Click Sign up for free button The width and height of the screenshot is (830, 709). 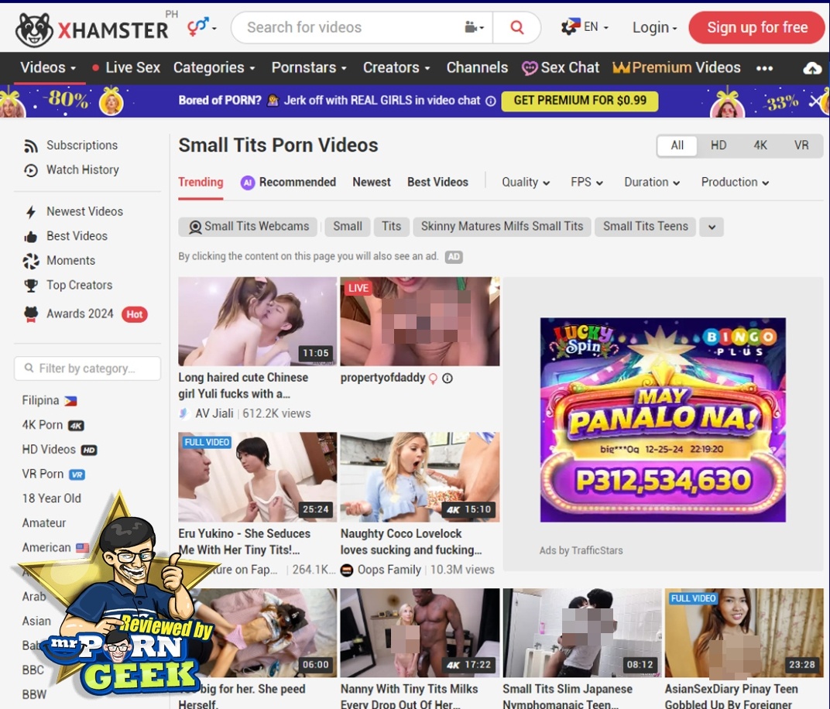coord(757,28)
